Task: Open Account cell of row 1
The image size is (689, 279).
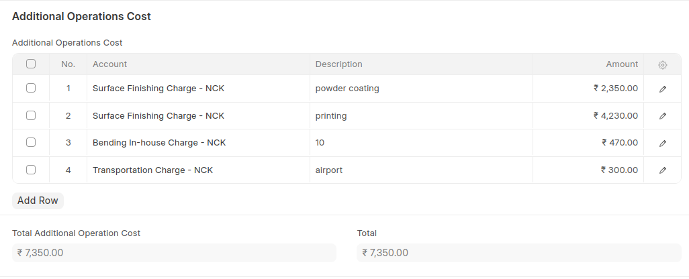Action: point(198,89)
